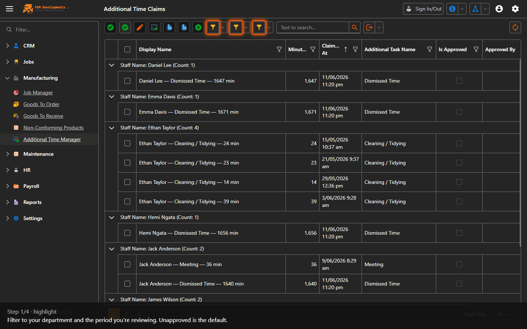
Task: Open dropdown arrow beside the hierarchy icon
Action: tap(485, 9)
